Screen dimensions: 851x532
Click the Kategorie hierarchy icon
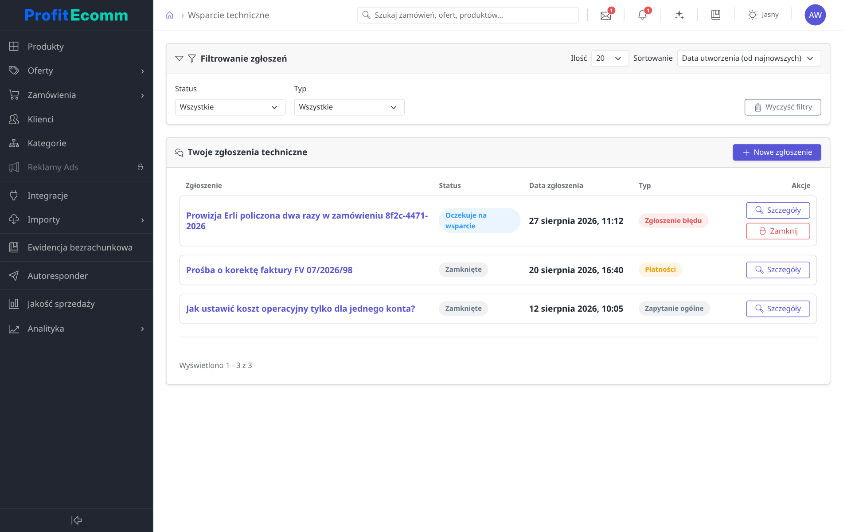coord(14,143)
